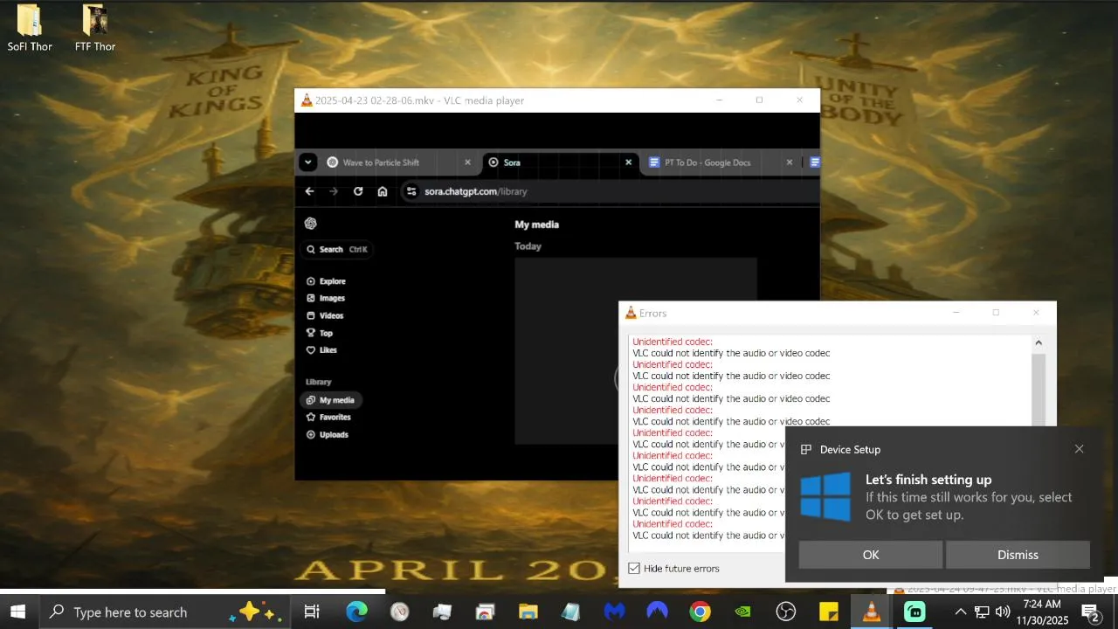Click the Errors window scrollbar up arrow

(1039, 343)
